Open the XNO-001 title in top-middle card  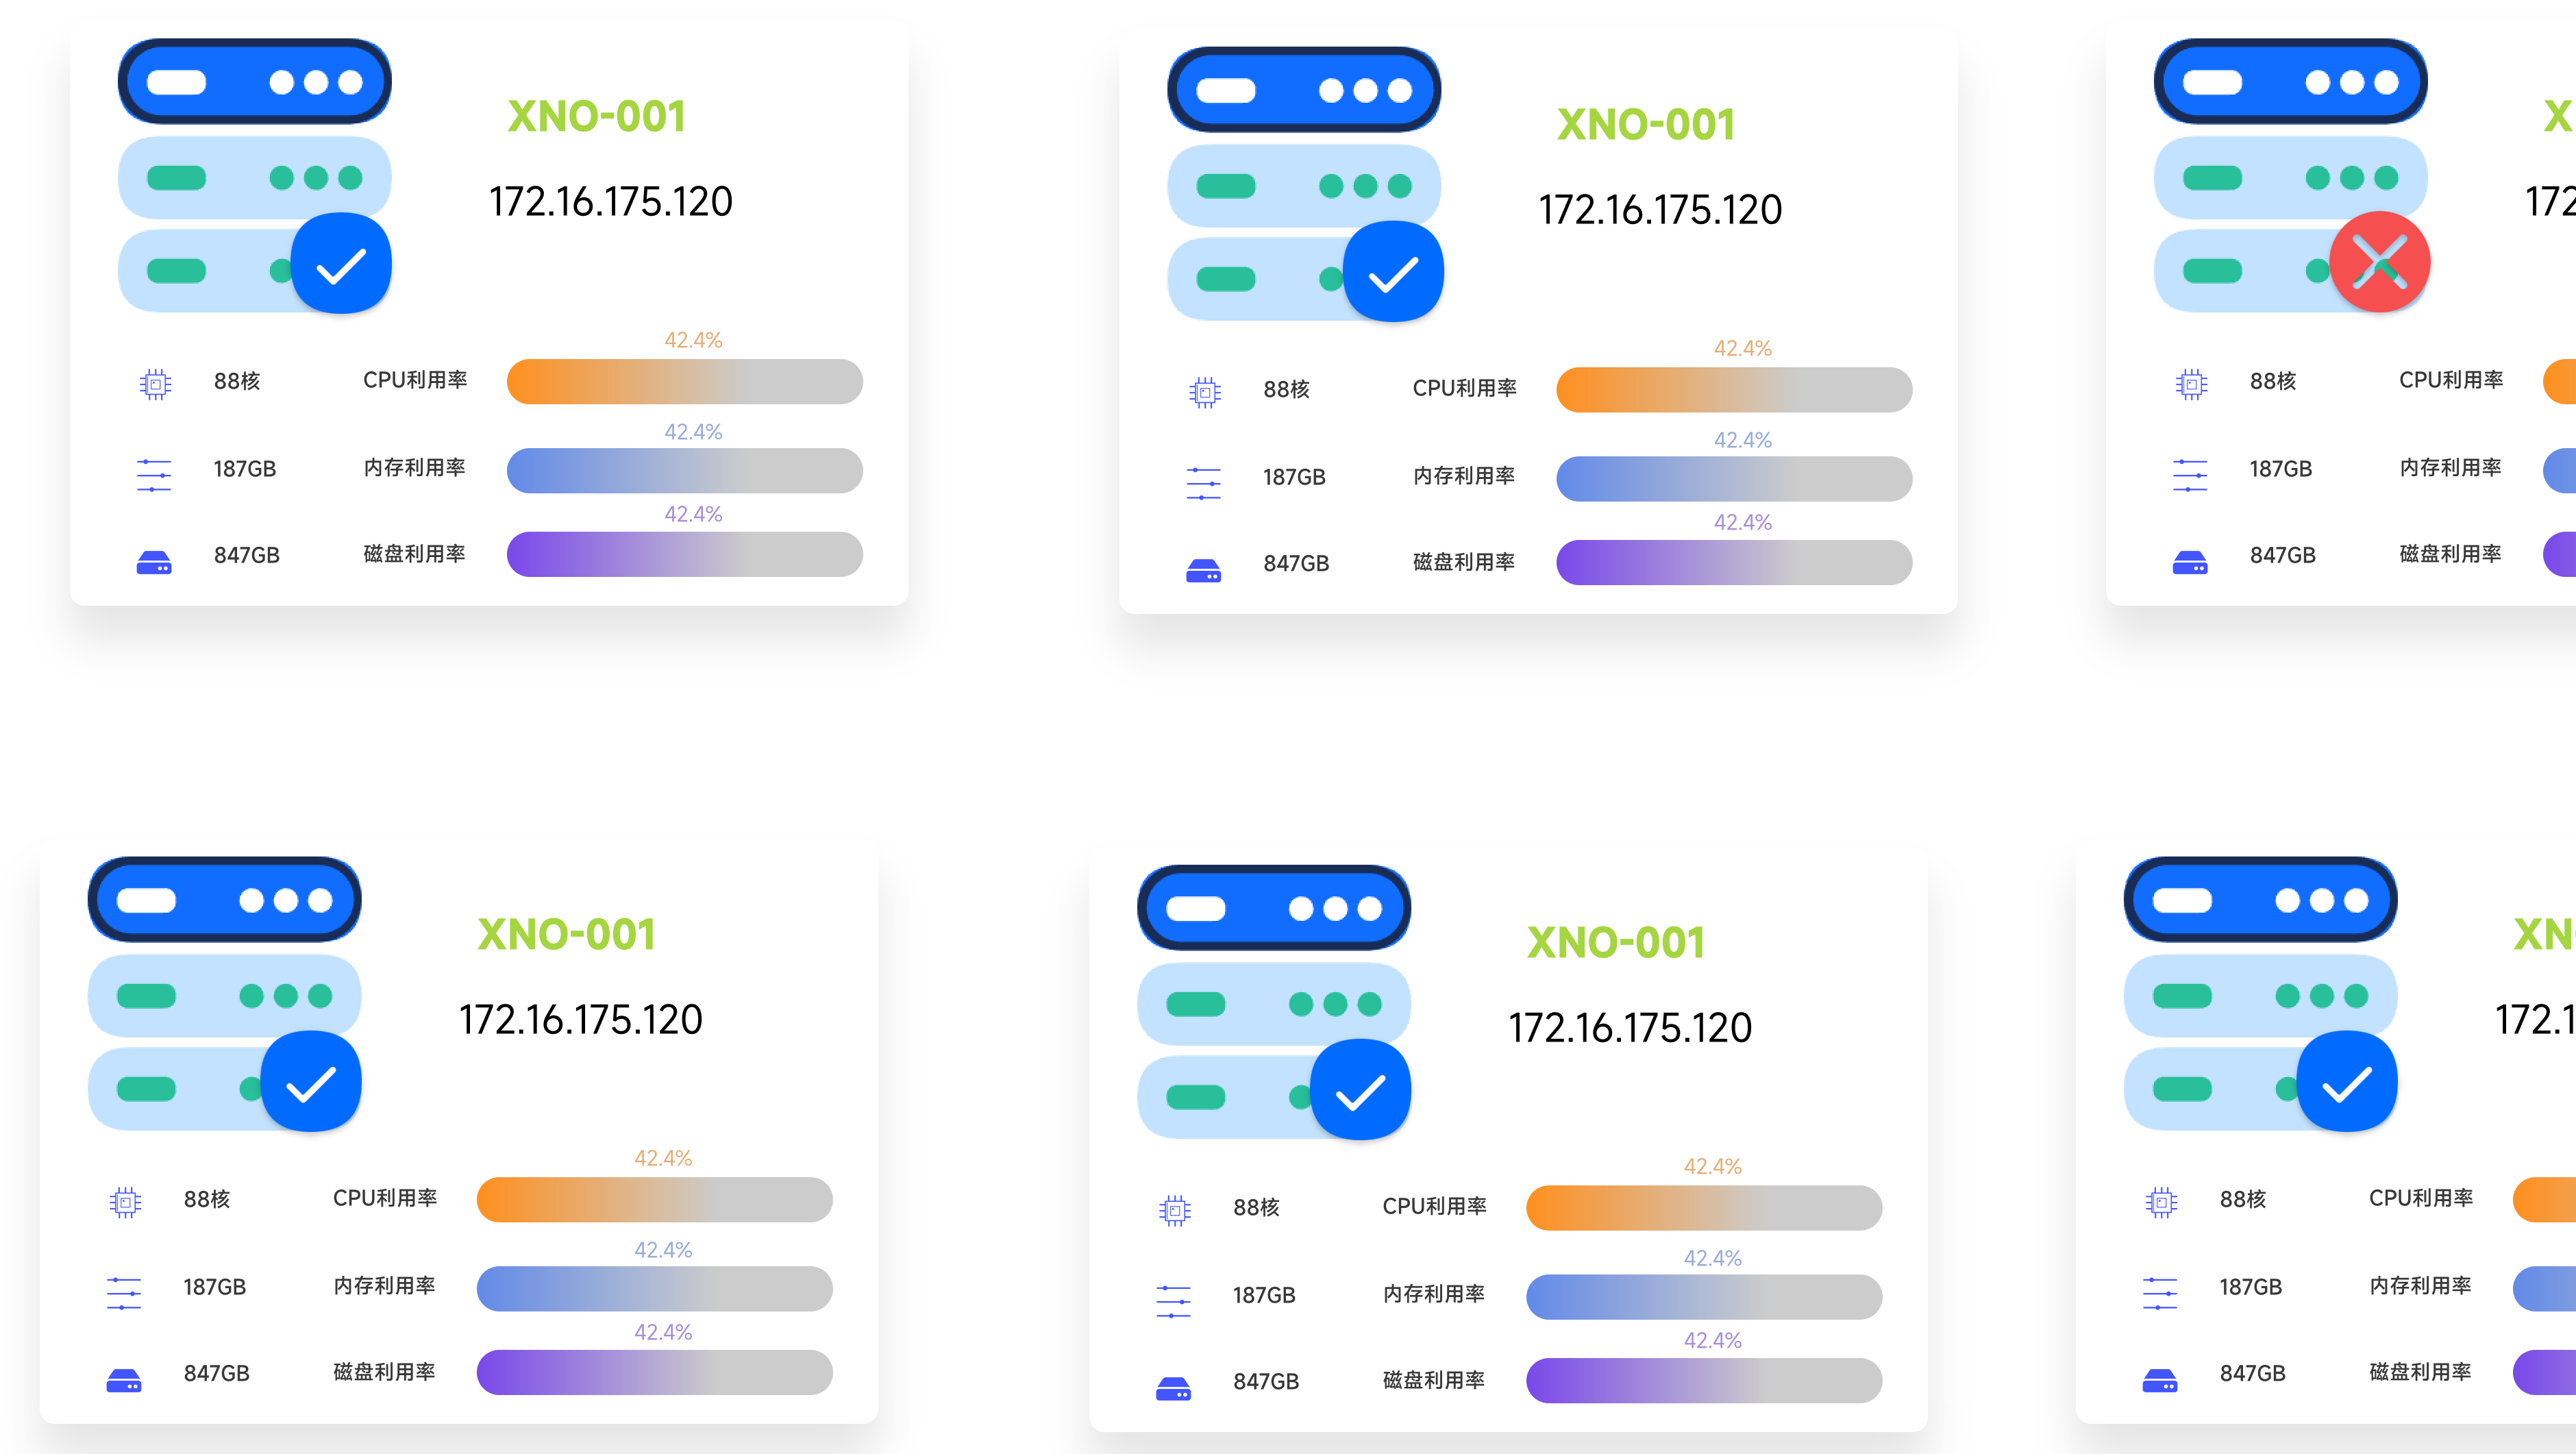point(1646,125)
